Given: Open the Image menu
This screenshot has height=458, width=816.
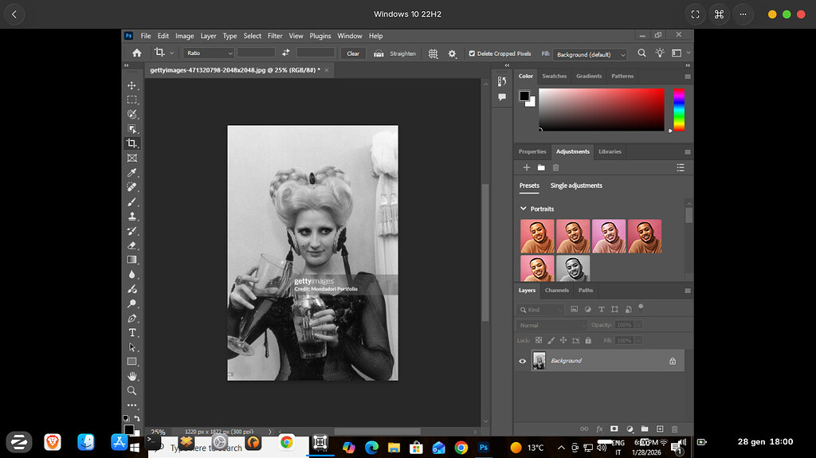Looking at the screenshot, I should pos(184,36).
